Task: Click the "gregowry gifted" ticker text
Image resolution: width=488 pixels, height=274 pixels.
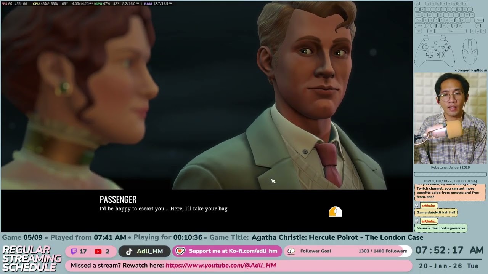Action: (x=471, y=70)
